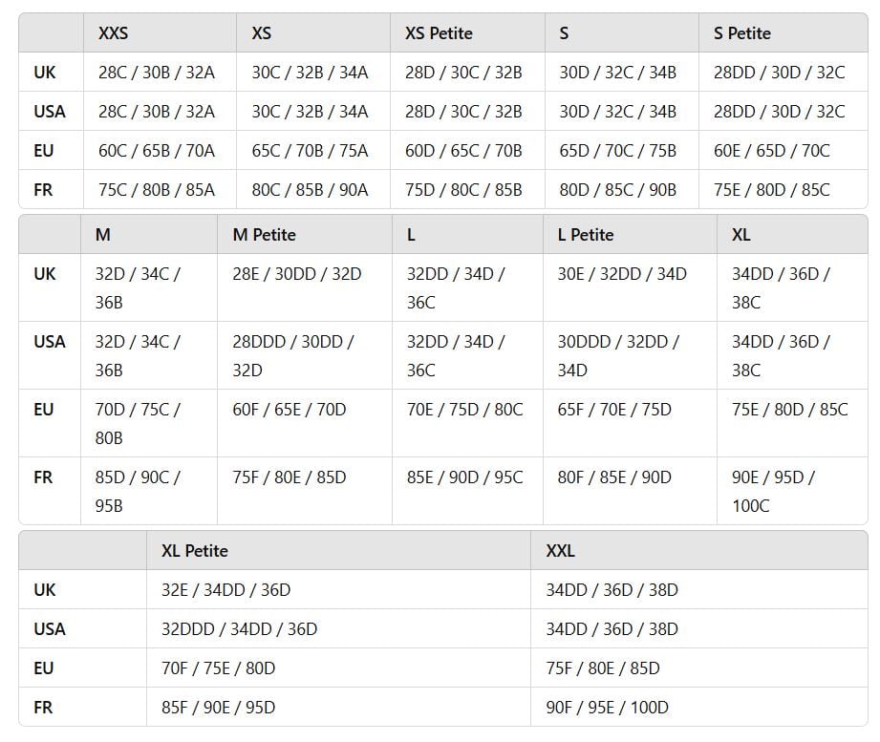
Task: Click the XXL column header
Action: pos(699,551)
